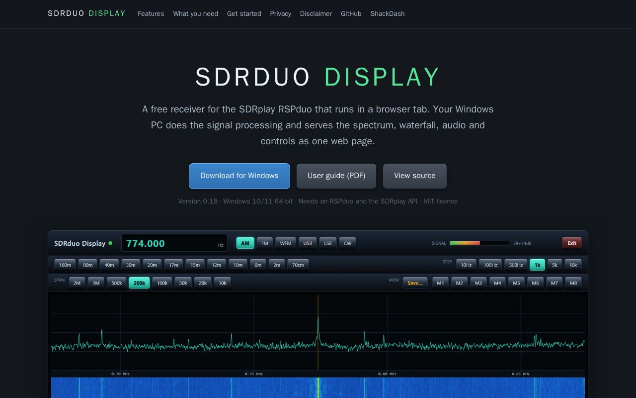Choose the 200k span
Image resolution: width=636 pixels, height=398 pixels.
coord(139,283)
